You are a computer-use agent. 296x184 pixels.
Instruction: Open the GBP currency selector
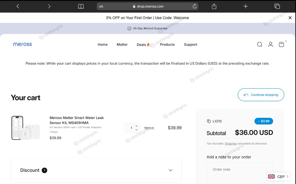pos(279,177)
